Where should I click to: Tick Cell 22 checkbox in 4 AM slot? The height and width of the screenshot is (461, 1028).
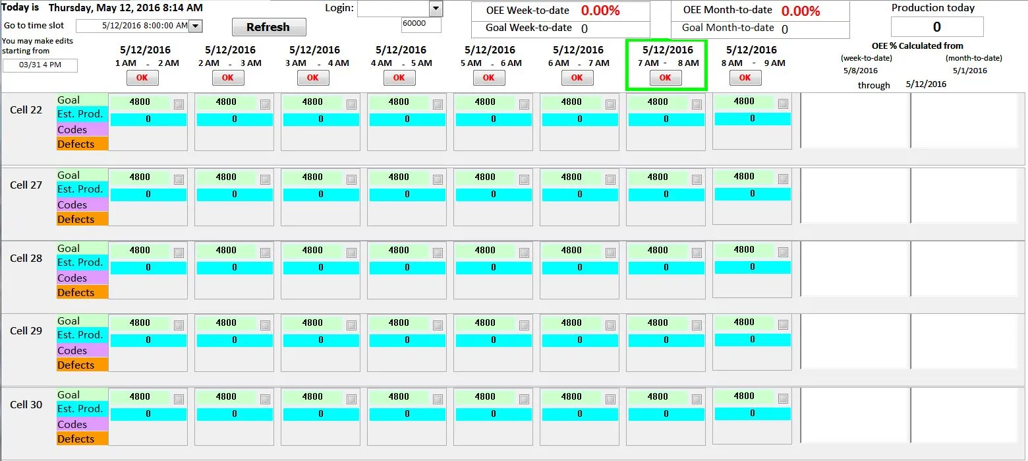[x=438, y=104]
